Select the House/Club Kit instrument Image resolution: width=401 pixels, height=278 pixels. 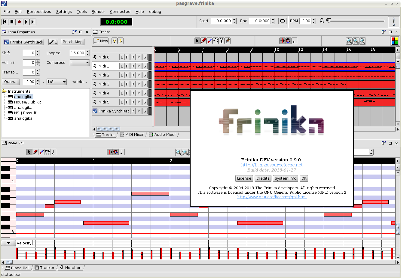pos(27,102)
